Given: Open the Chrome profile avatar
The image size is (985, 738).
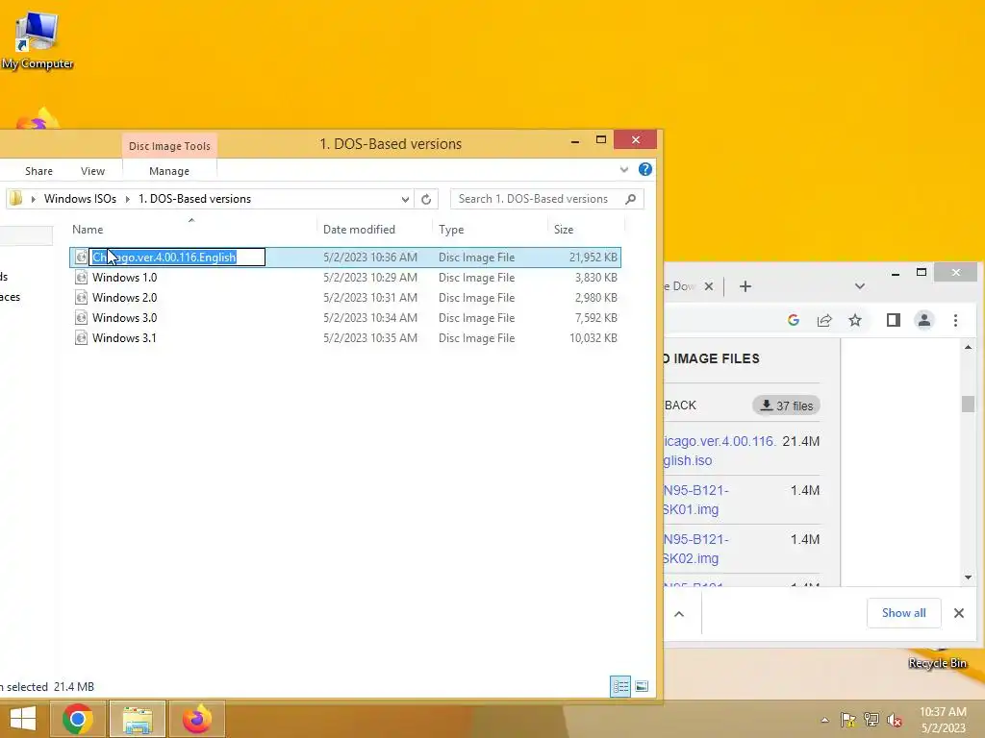Looking at the screenshot, I should 924,320.
